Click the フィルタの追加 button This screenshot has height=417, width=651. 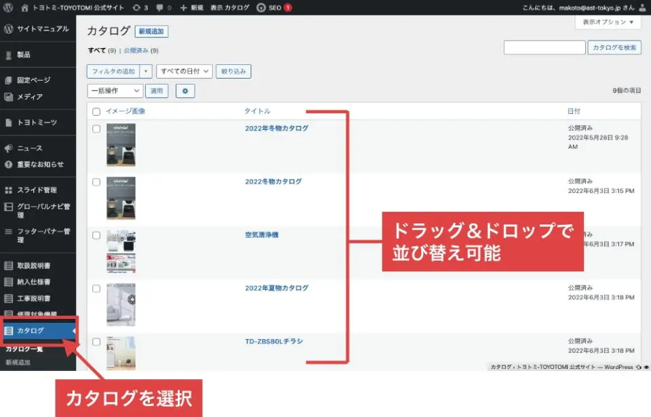(113, 71)
